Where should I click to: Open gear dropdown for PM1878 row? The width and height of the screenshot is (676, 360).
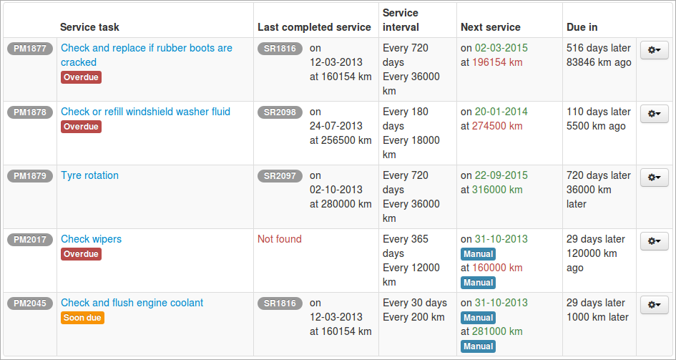click(x=654, y=114)
